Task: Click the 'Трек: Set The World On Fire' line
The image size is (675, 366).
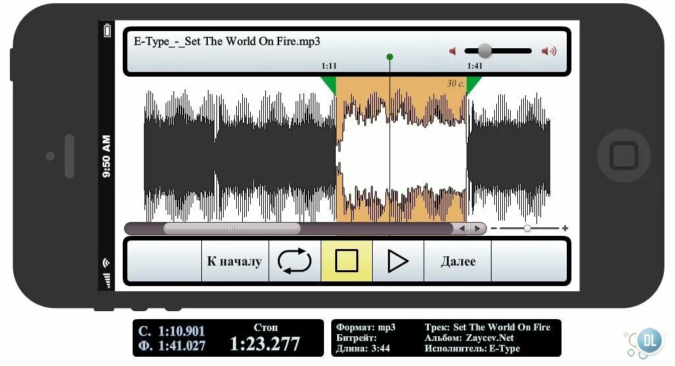Action: point(488,327)
